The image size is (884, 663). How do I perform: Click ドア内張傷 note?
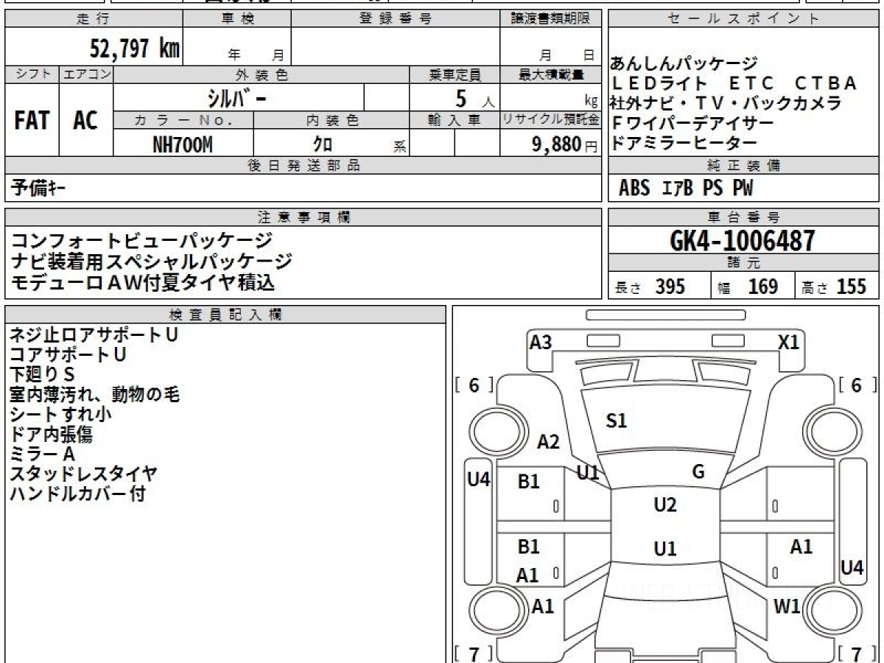point(51,435)
